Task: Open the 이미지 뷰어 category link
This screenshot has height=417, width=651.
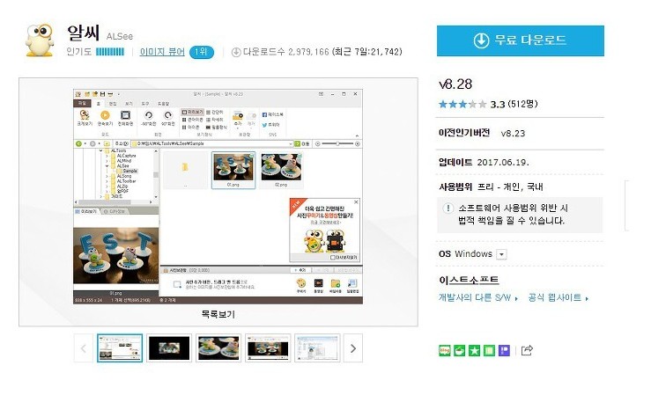Action: click(x=162, y=52)
